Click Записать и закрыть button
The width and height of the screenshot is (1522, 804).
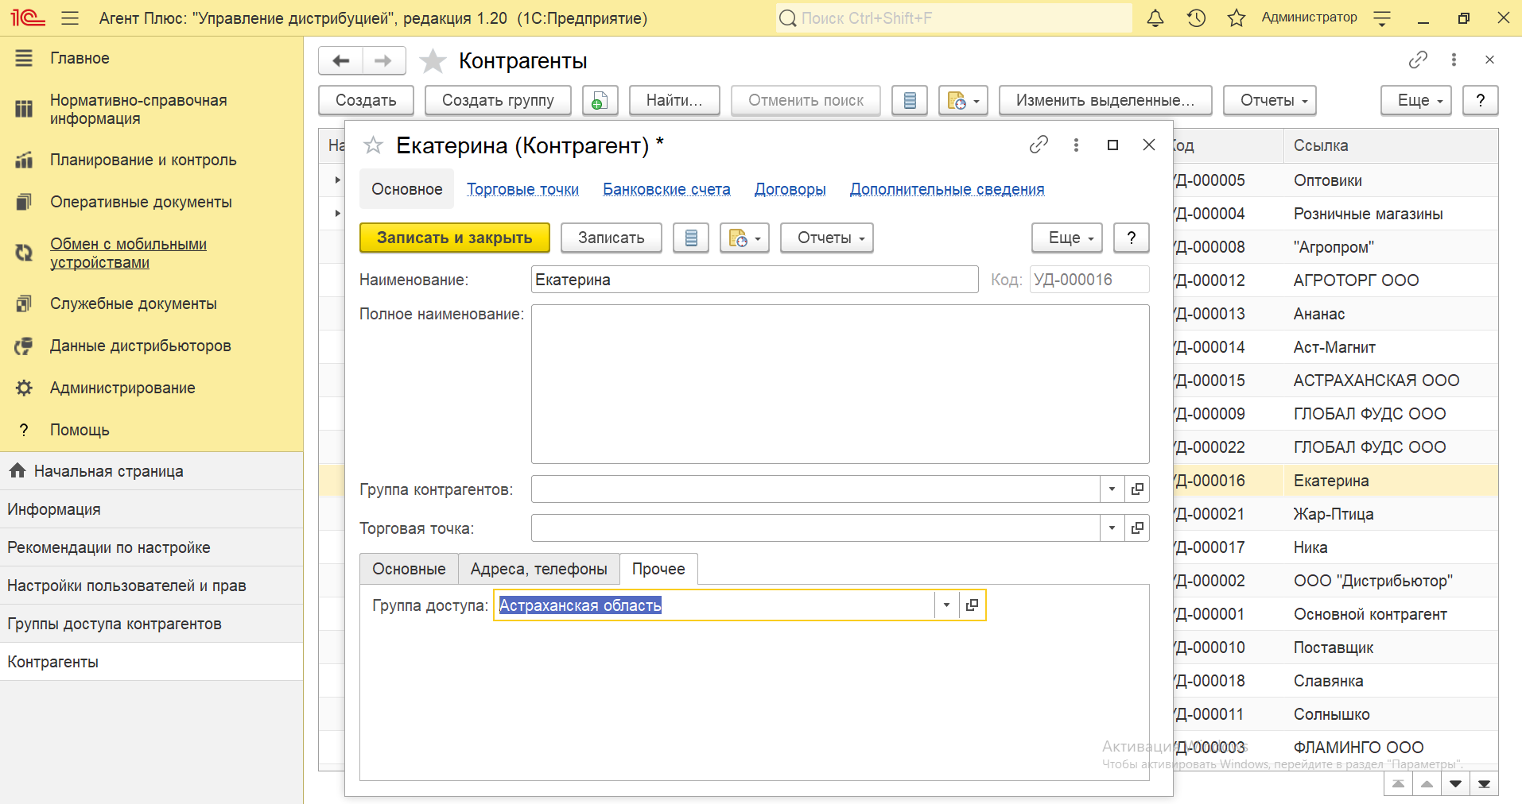pos(454,238)
